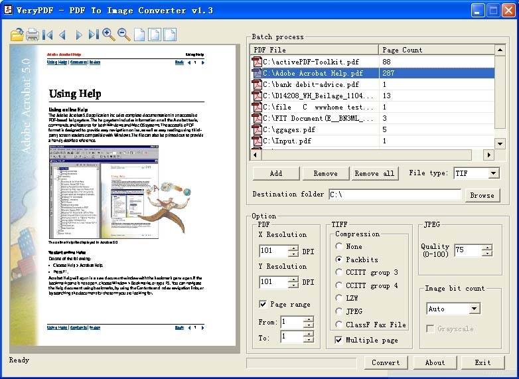This screenshot has height=379, width=519.
Task: Click the Destination folder text field
Action: (x=395, y=194)
